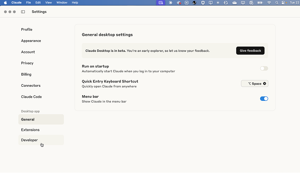Click the cloud sync menu bar icon
The width and height of the screenshot is (300, 173).
coord(234,3)
